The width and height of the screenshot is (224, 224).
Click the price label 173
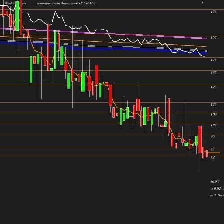coord(214,12)
